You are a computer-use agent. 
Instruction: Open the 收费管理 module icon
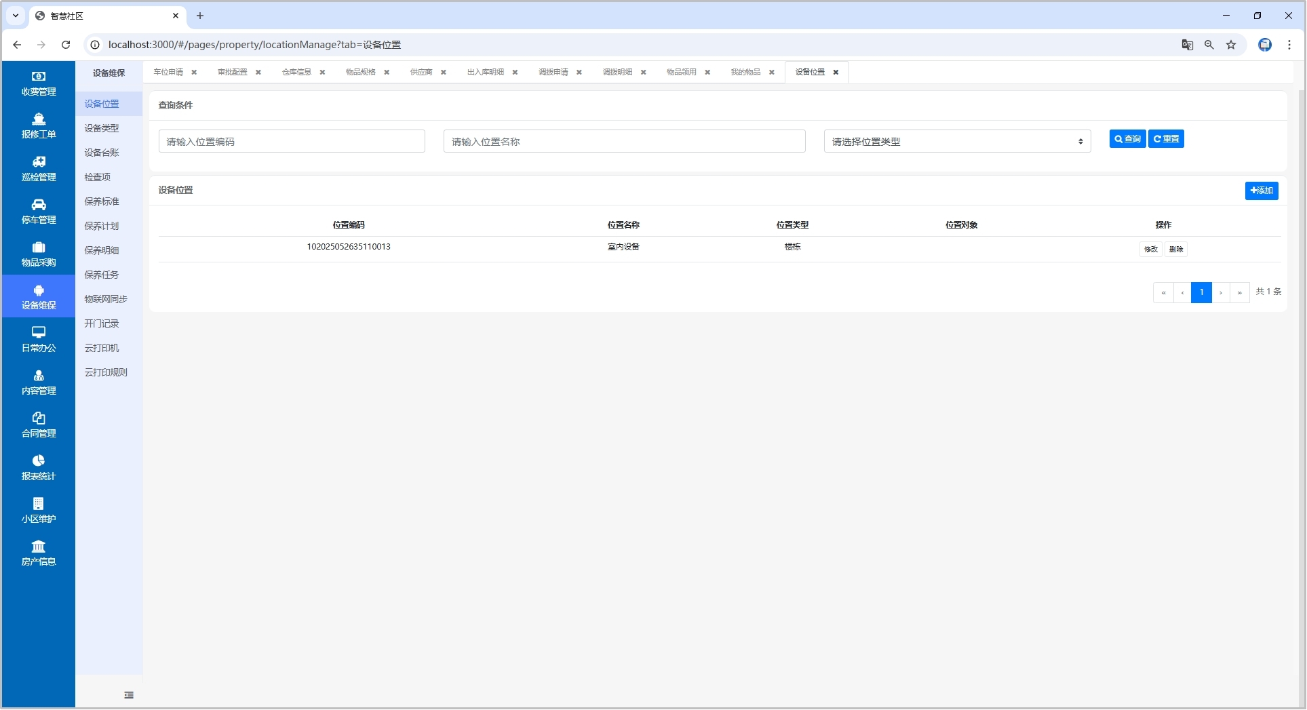39,77
